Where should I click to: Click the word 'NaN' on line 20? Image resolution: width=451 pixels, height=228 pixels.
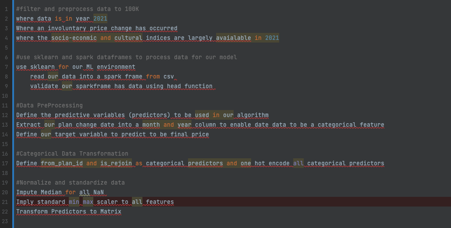coord(98,192)
